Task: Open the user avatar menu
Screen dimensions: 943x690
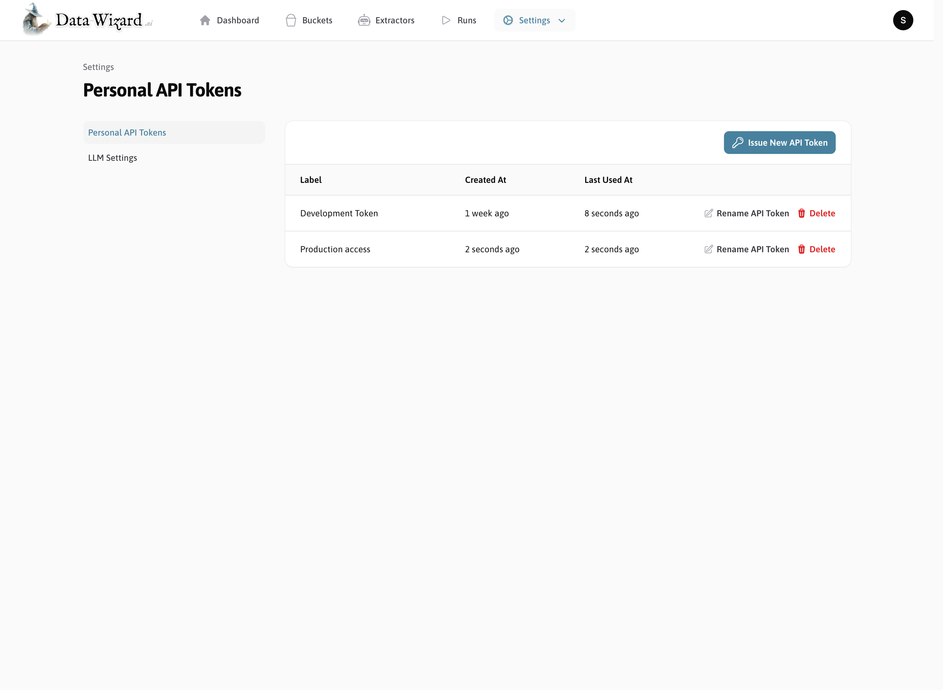Action: [x=903, y=20]
